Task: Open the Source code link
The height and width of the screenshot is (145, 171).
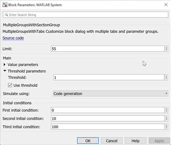Action: click(13, 38)
